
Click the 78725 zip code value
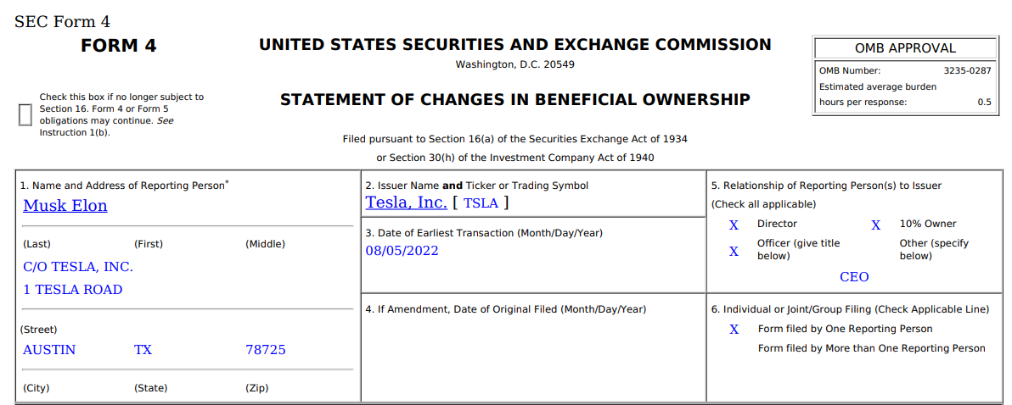[x=266, y=350]
